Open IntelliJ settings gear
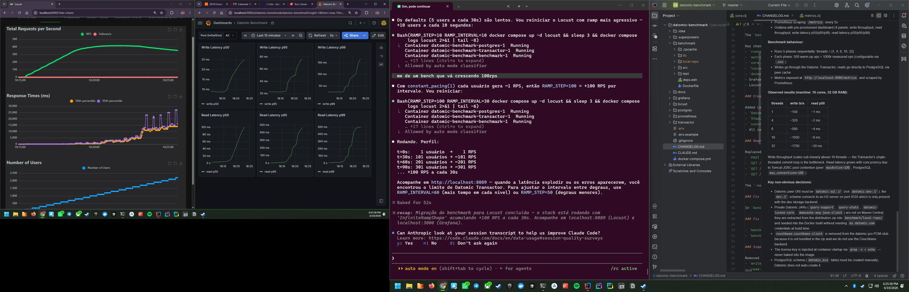This screenshot has height=292, width=909. click(867, 5)
